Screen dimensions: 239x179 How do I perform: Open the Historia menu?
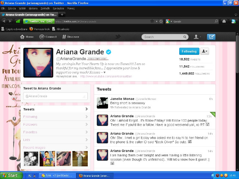point(33,8)
